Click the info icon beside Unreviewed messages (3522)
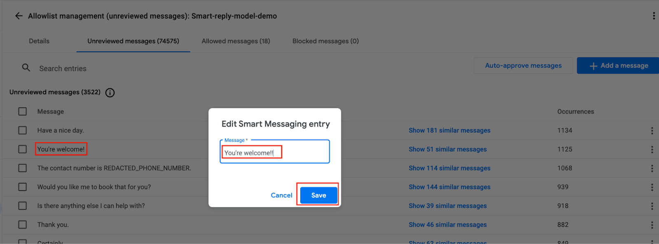Image resolution: width=659 pixels, height=244 pixels. (x=110, y=92)
